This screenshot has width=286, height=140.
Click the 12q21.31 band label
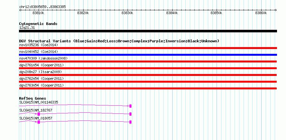pyautogui.click(x=27, y=28)
